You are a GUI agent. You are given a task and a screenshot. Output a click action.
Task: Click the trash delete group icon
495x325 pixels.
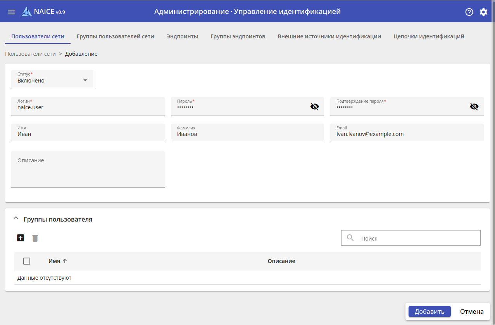coord(35,238)
